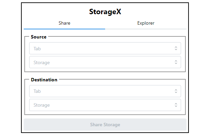217x135 pixels.
Task: Click the Source group legend label
Action: (x=39, y=37)
